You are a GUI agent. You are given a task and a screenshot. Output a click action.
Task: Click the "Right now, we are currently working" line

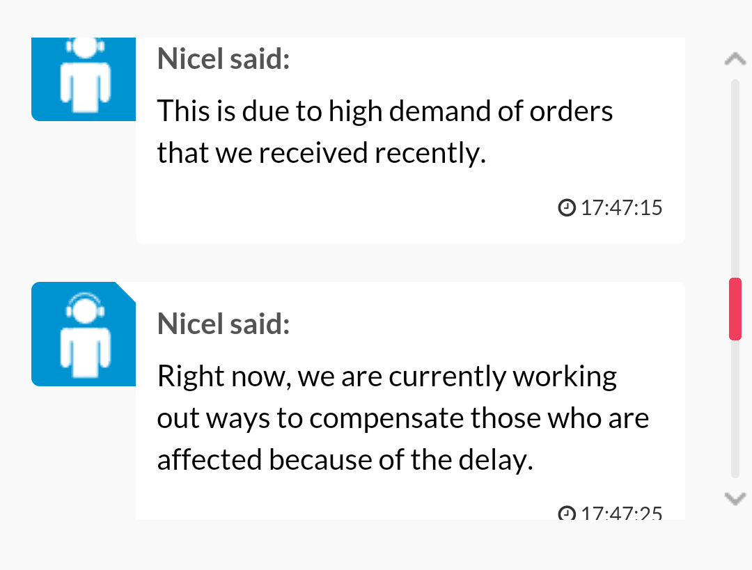387,377
